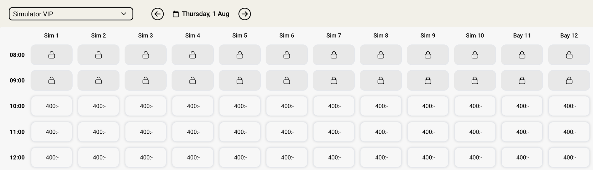Image resolution: width=593 pixels, height=170 pixels.
Task: Open calendar icon next to Thursday date
Action: (x=176, y=14)
